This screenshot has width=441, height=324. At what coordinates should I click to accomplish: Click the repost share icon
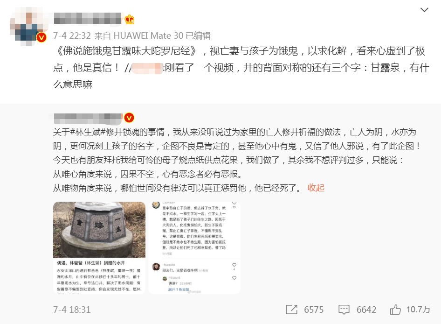(x=291, y=310)
